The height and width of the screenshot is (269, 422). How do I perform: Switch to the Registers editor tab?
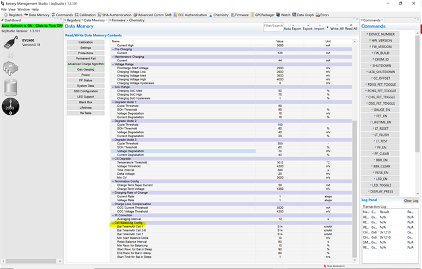[73, 20]
